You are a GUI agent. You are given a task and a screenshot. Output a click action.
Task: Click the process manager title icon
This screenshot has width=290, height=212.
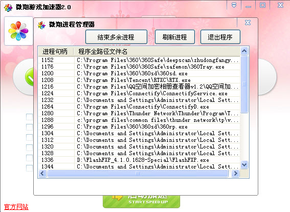tap(41, 25)
